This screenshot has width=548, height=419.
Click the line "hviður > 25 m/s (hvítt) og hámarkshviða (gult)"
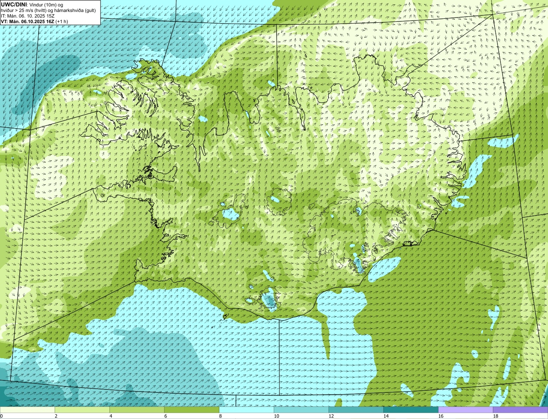48,10
